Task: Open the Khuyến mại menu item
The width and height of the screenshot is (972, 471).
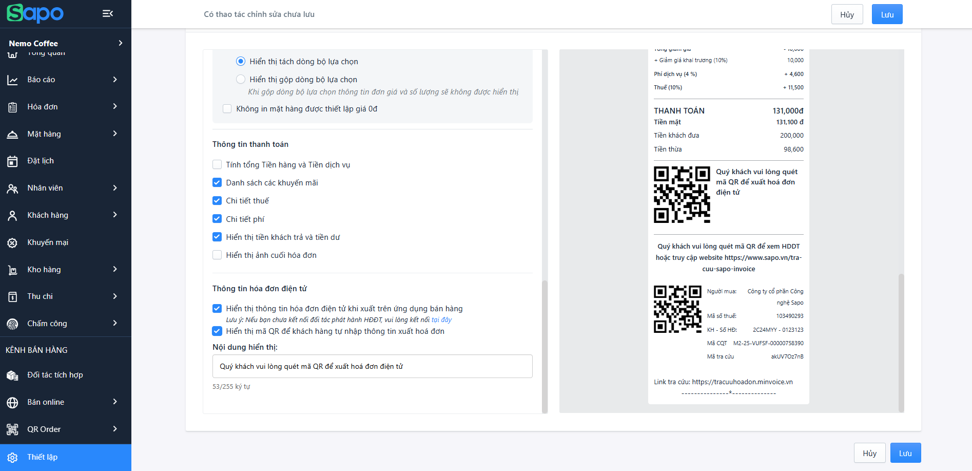Action: (x=66, y=242)
